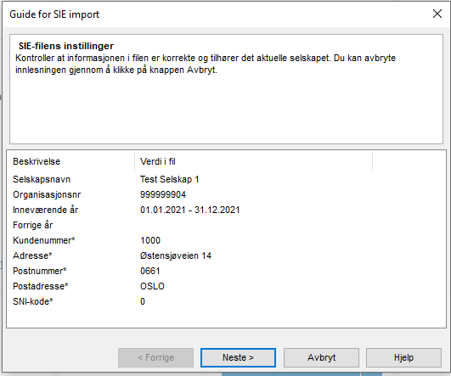Viewport: 451px width, 376px height.
Task: Select the Inneværende år row
Action: (x=226, y=210)
